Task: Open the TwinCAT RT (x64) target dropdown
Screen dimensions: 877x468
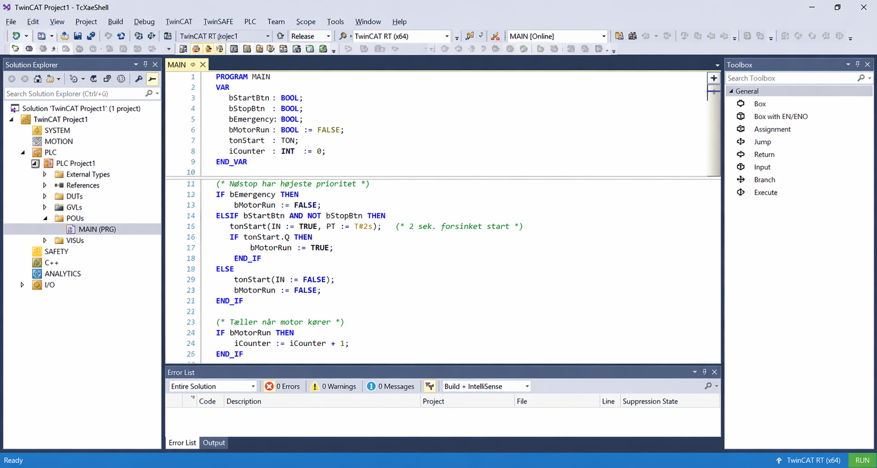Action: 447,36
